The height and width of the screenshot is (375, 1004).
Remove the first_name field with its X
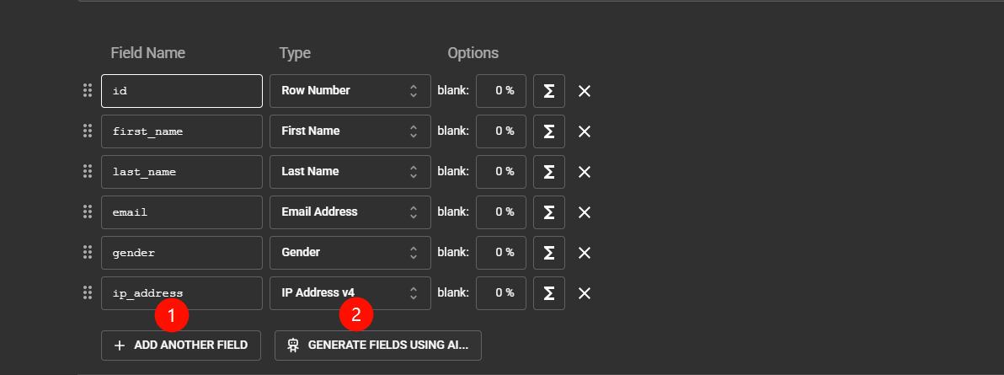(584, 131)
